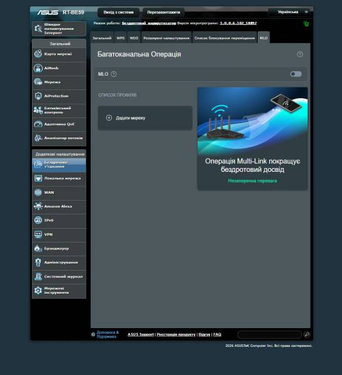Switch to the WPS tab
342x375 pixels.
pos(121,37)
